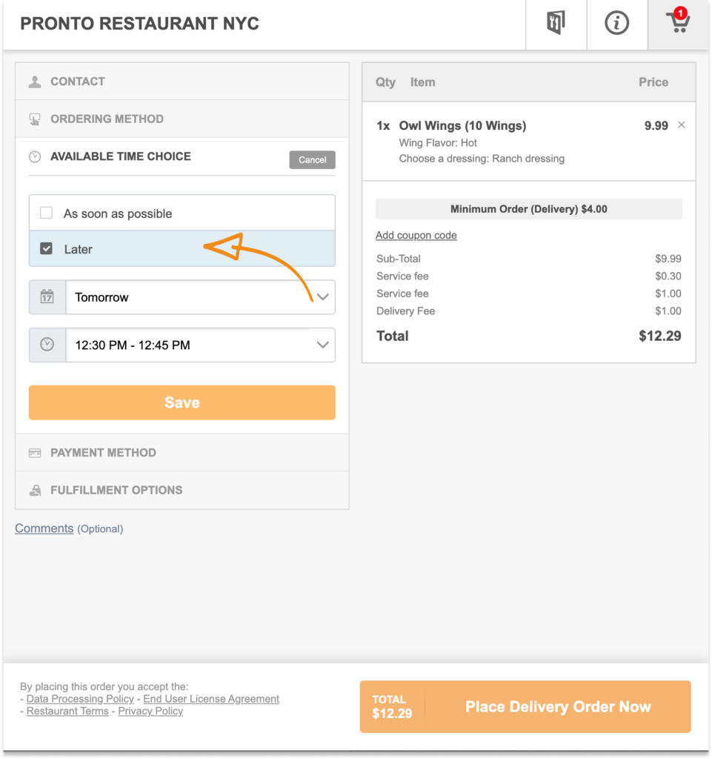712x759 pixels.
Task: Click the Payment Method card icon
Action: 35,453
